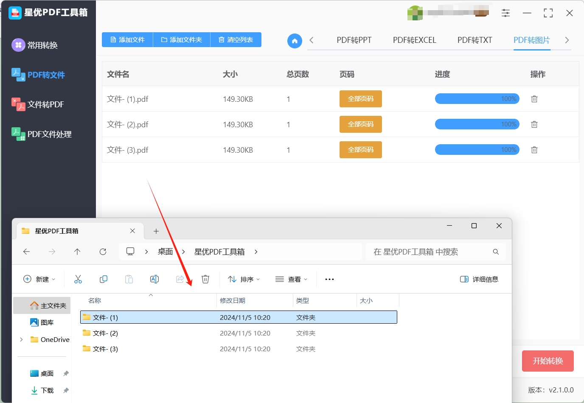Image resolution: width=584 pixels, height=403 pixels.
Task: Delete 文件- (1).pdf with trash icon
Action: click(x=534, y=99)
